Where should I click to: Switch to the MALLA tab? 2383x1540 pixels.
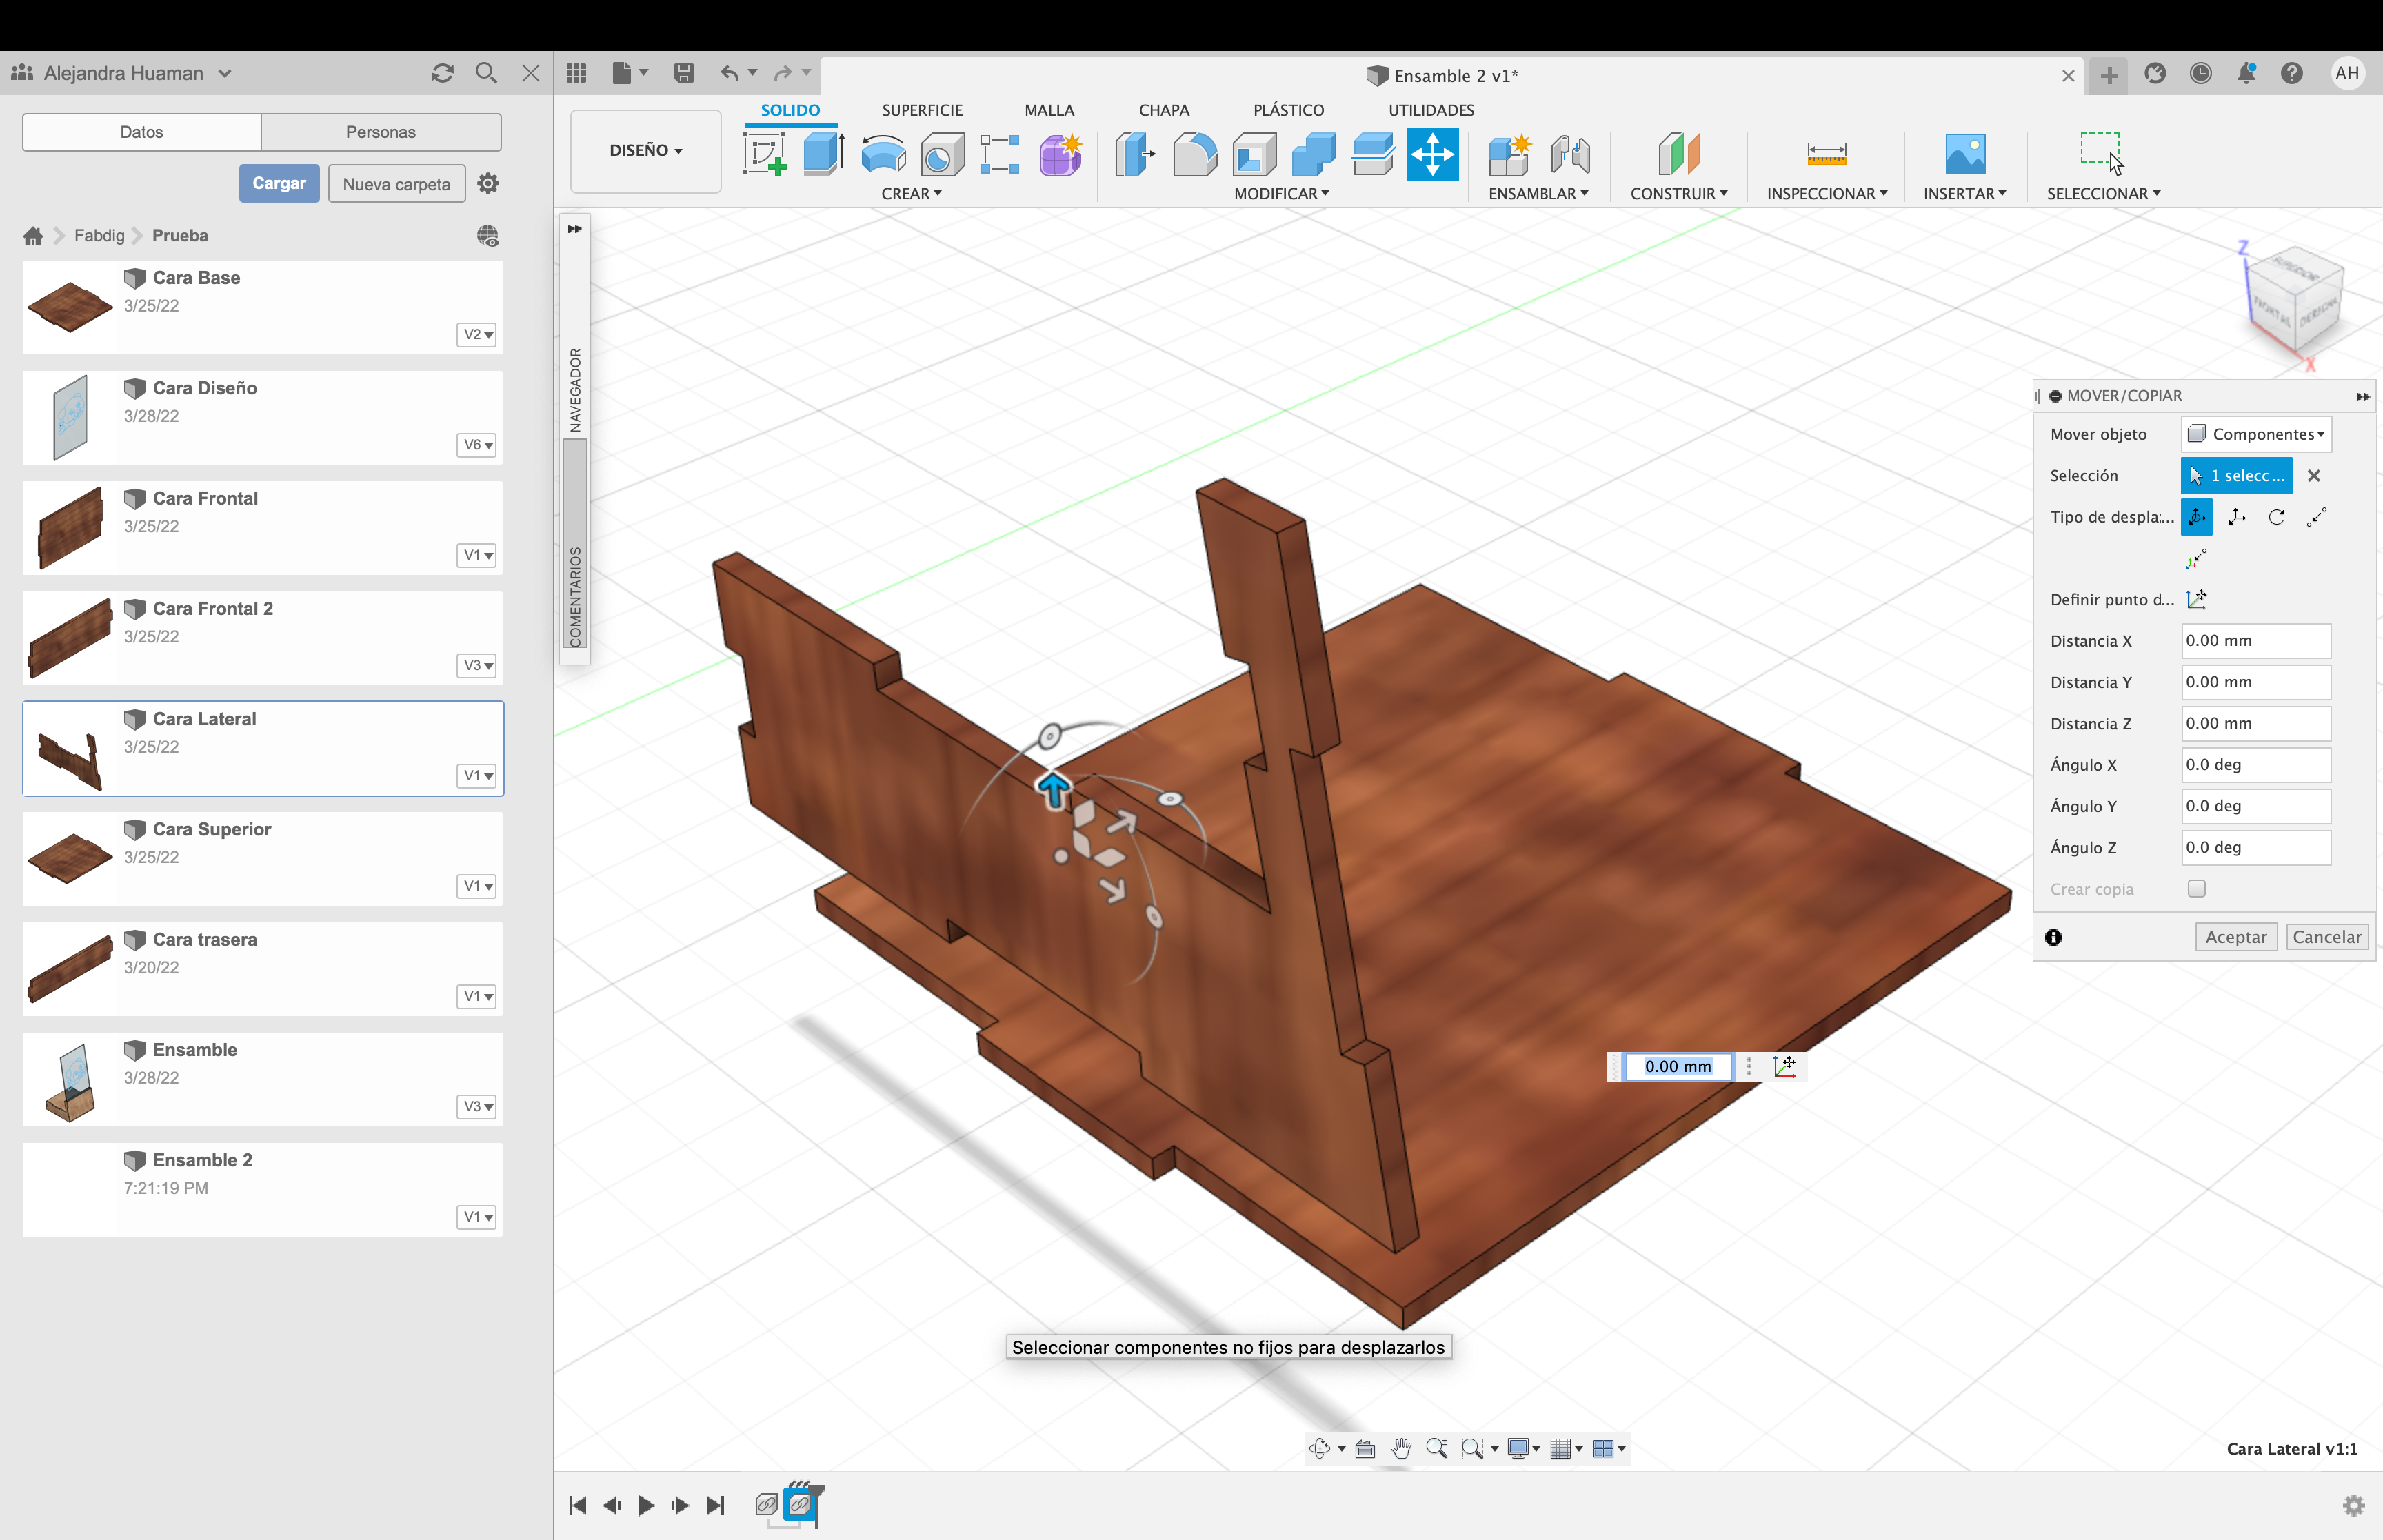tap(1049, 110)
